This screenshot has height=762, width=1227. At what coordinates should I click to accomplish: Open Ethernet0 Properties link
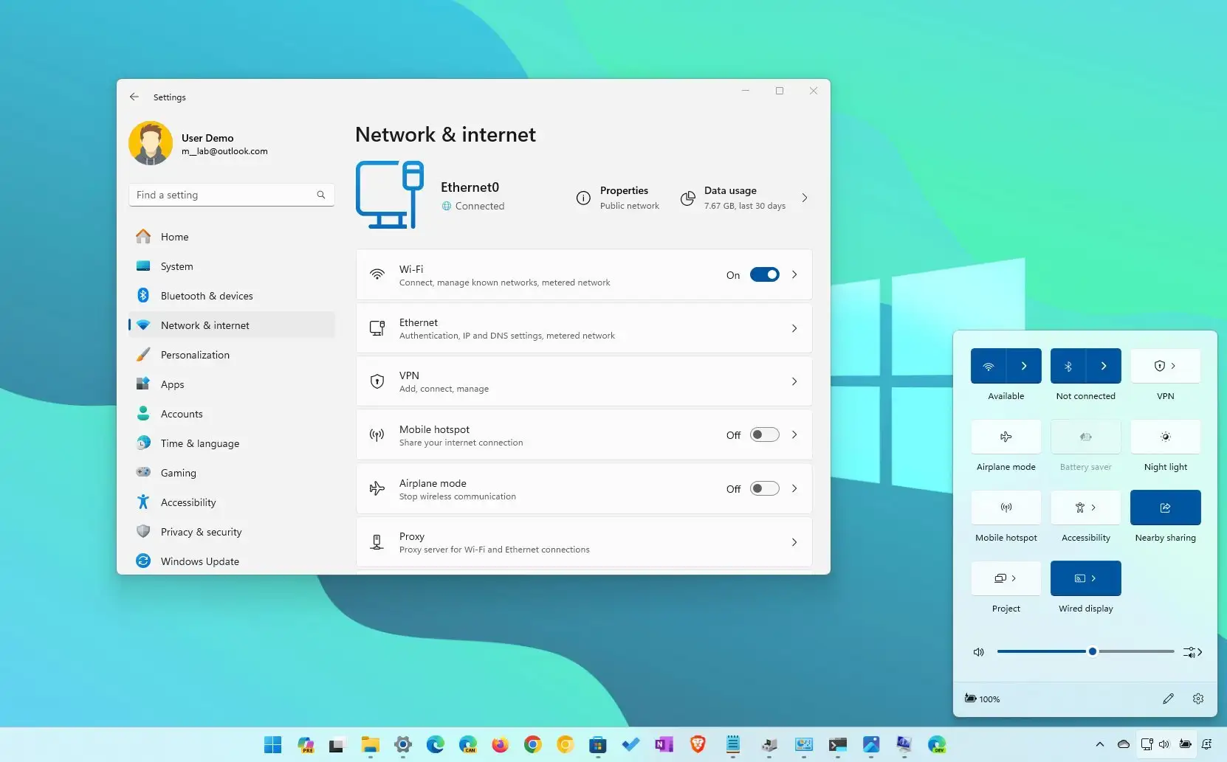618,198
